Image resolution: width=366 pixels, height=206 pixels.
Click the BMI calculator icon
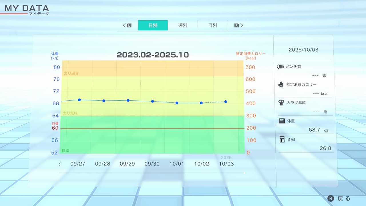click(282, 139)
